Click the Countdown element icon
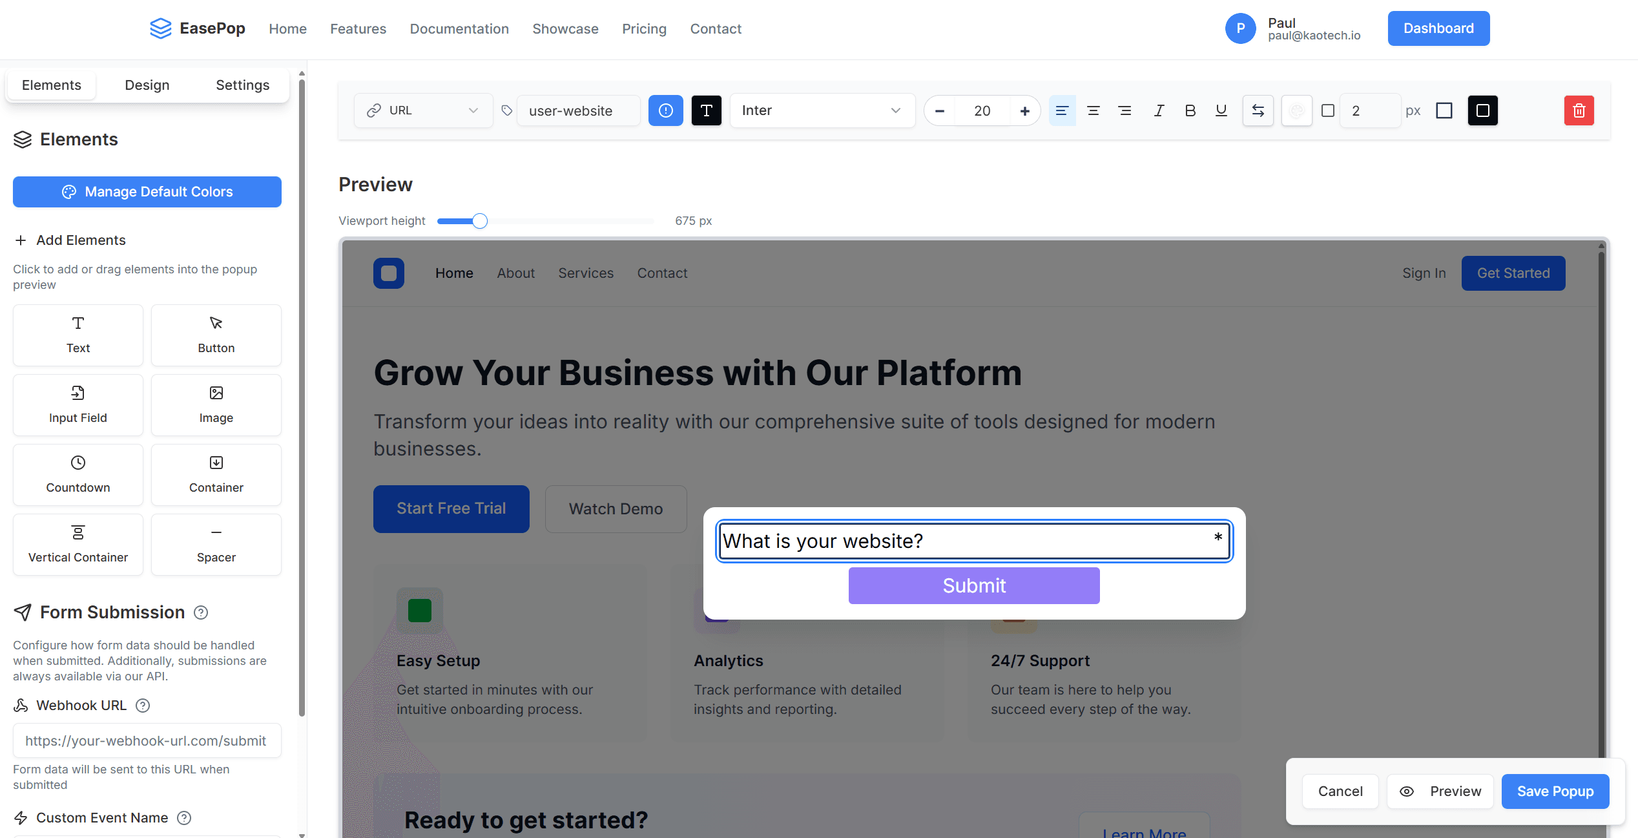This screenshot has height=838, width=1638. tap(78, 474)
